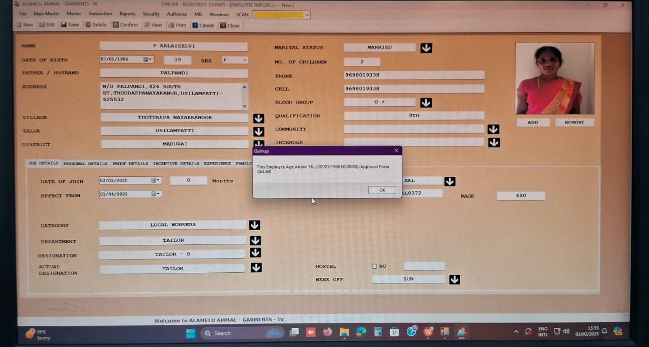
Task: Toggle the Hostel checkbox
Action: (x=374, y=266)
